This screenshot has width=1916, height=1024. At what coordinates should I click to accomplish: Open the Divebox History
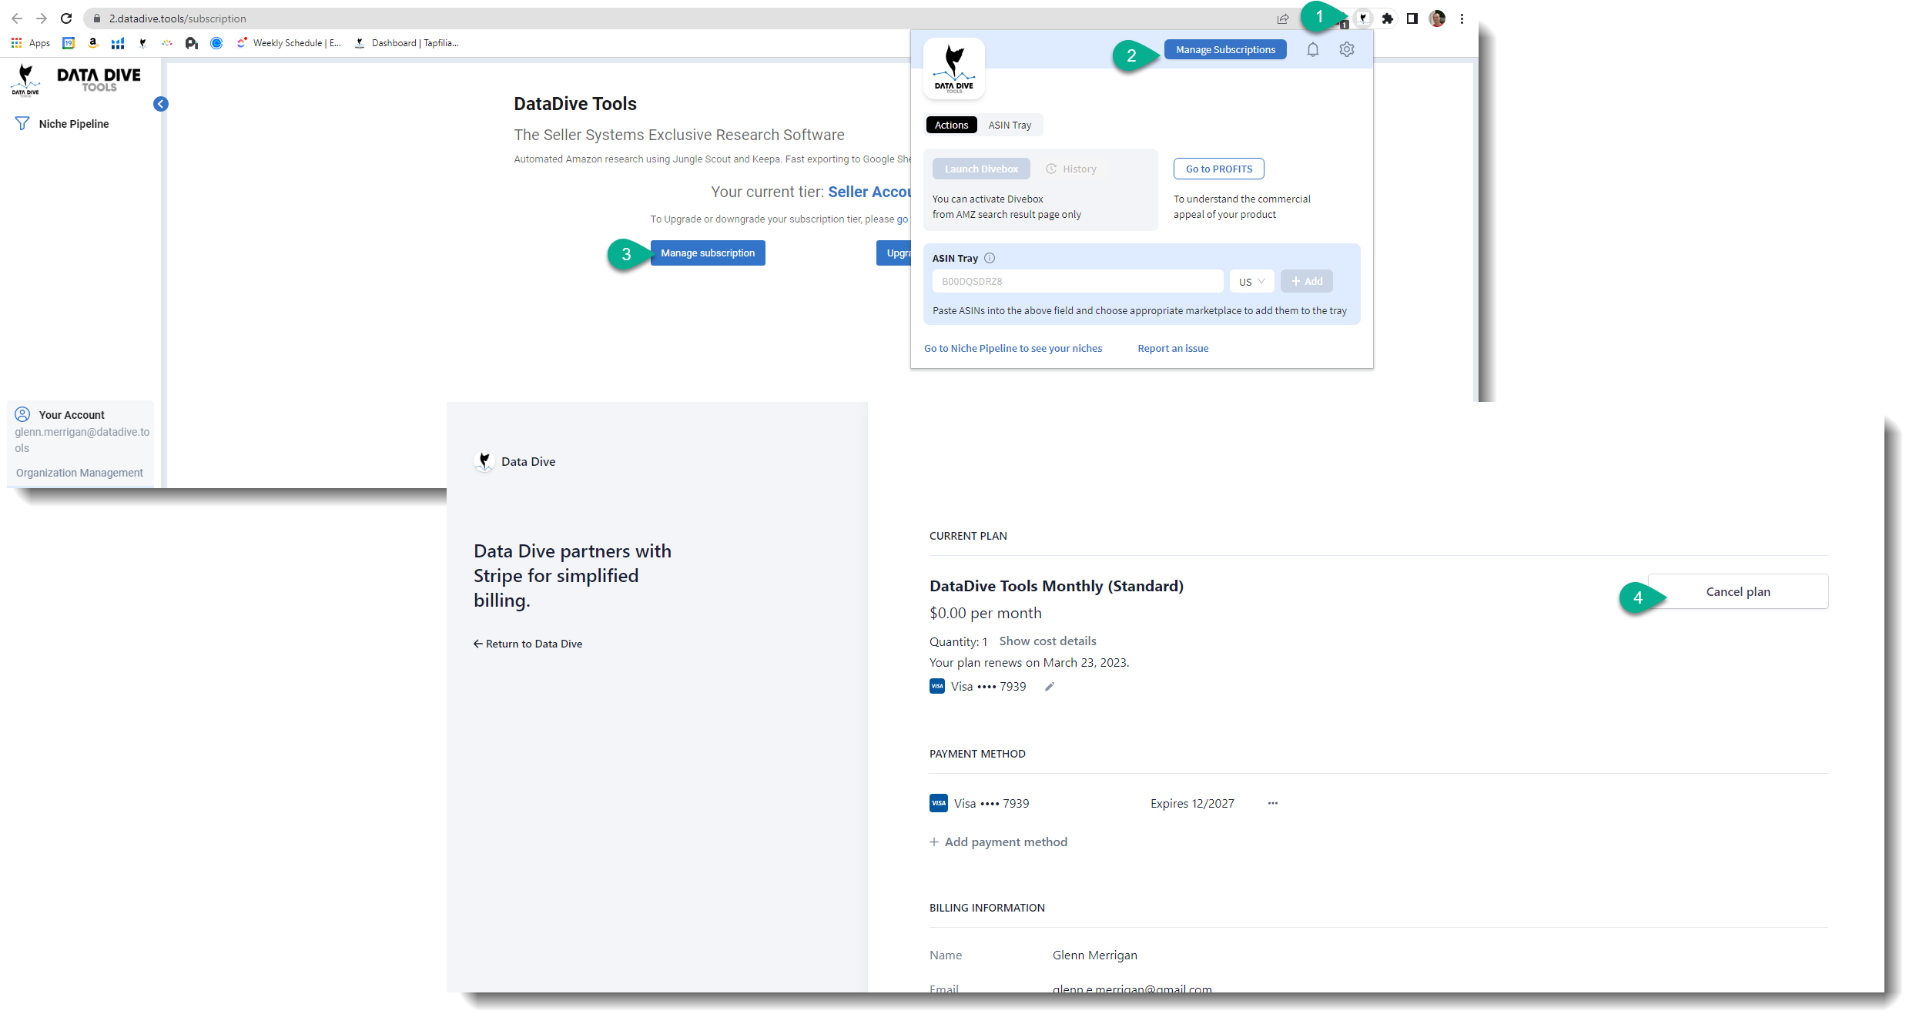(x=1071, y=169)
